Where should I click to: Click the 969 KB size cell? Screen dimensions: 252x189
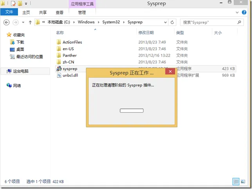coord(229,76)
